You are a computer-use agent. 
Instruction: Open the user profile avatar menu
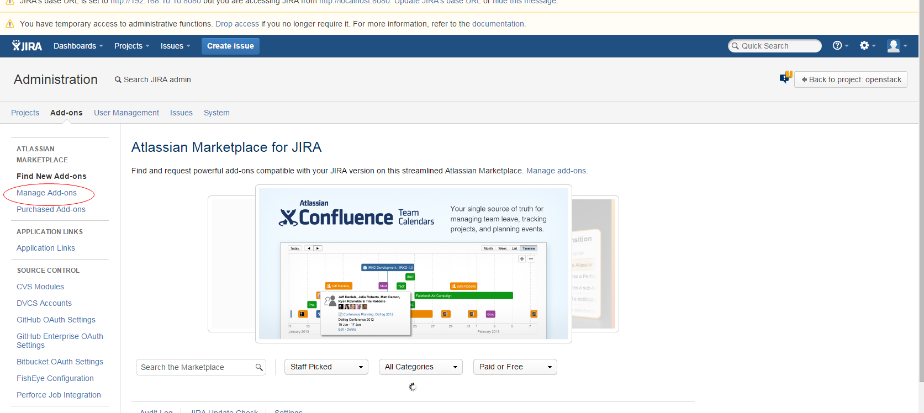coord(897,46)
